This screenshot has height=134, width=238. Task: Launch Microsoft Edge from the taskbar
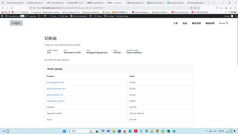130,131
